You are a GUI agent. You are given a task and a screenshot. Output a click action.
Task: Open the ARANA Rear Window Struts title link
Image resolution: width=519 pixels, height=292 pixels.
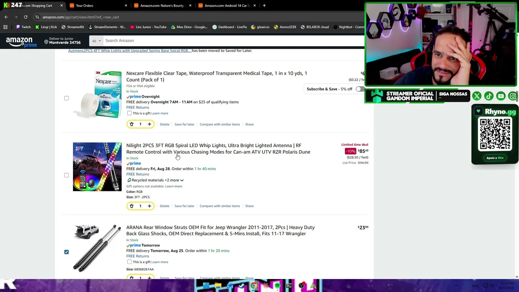[220, 230]
